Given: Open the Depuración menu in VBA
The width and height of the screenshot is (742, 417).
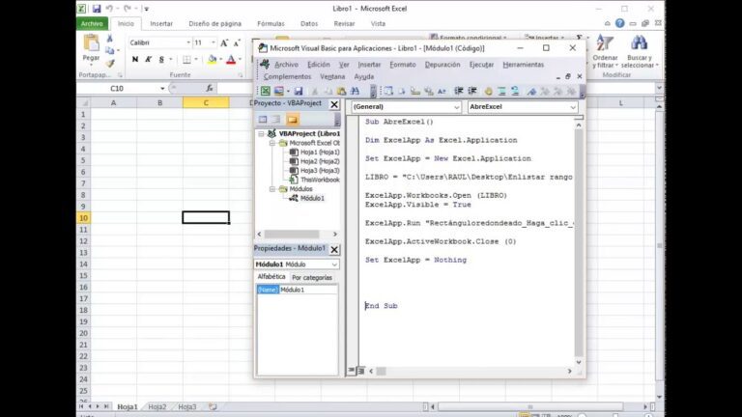Looking at the screenshot, I should point(442,65).
